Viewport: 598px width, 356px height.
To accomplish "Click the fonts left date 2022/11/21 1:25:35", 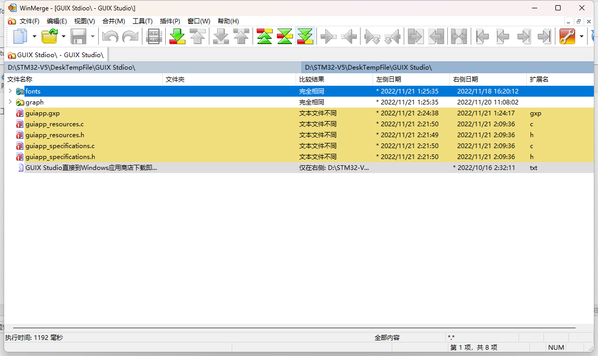I will pyautogui.click(x=407, y=91).
